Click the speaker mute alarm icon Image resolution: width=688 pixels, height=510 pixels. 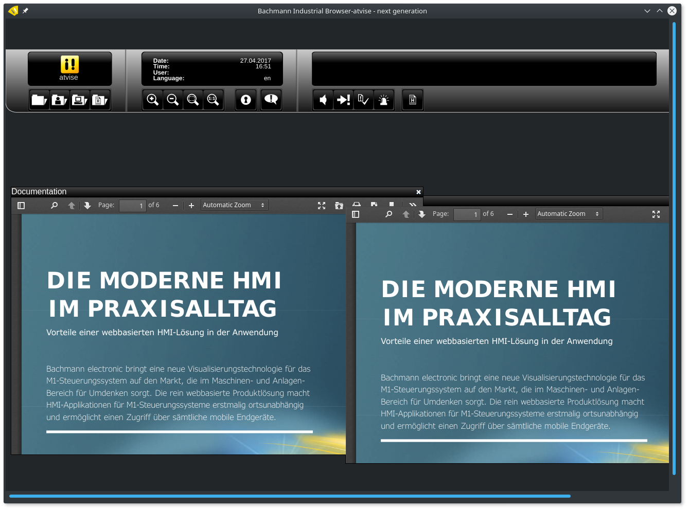323,100
